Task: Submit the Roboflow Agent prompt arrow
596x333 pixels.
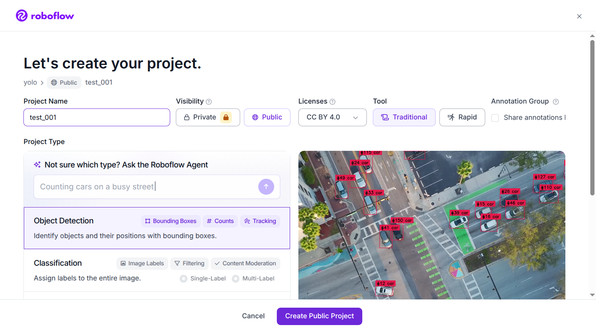Action: click(266, 187)
